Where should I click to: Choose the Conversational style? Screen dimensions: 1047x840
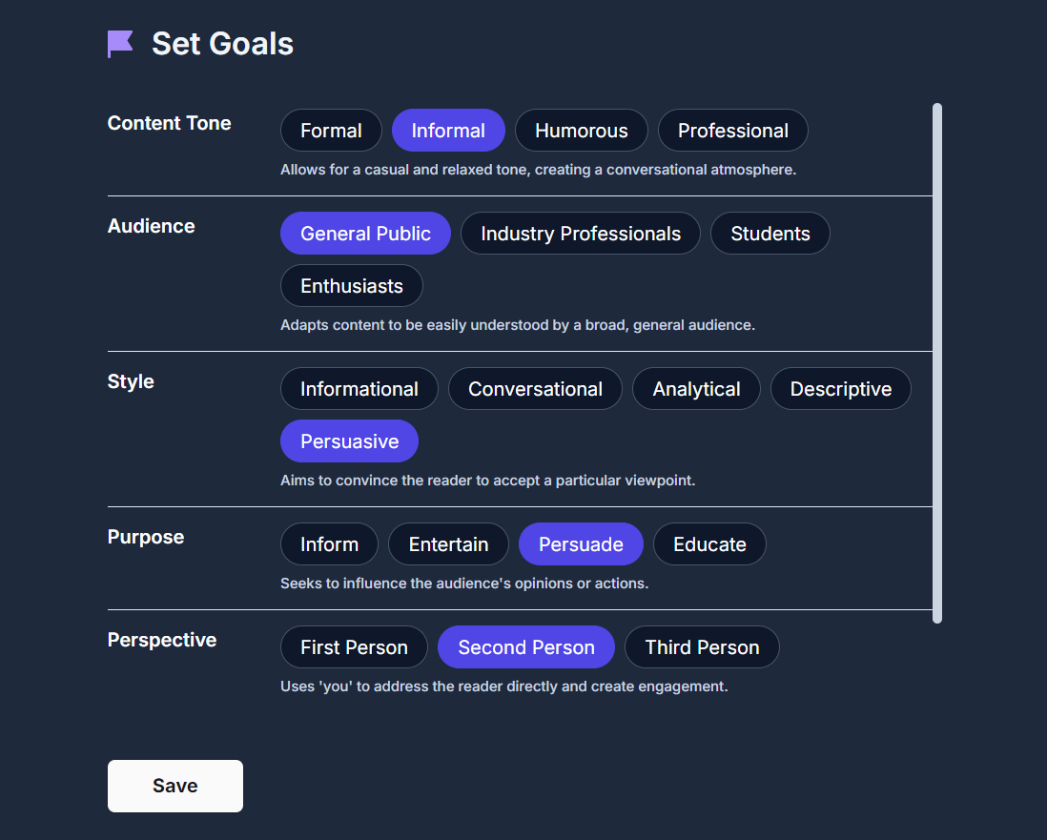pyautogui.click(x=535, y=389)
